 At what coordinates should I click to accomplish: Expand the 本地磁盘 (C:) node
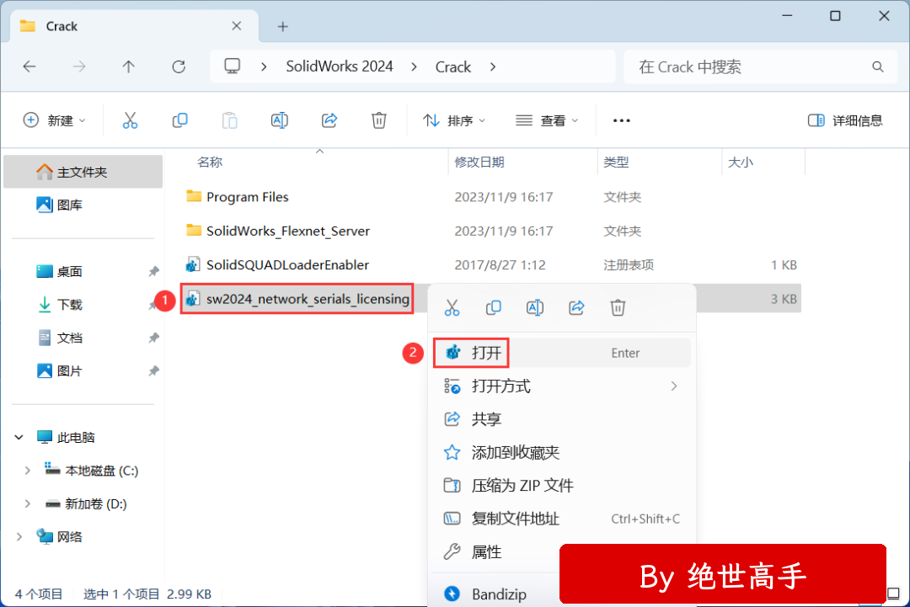pos(27,471)
